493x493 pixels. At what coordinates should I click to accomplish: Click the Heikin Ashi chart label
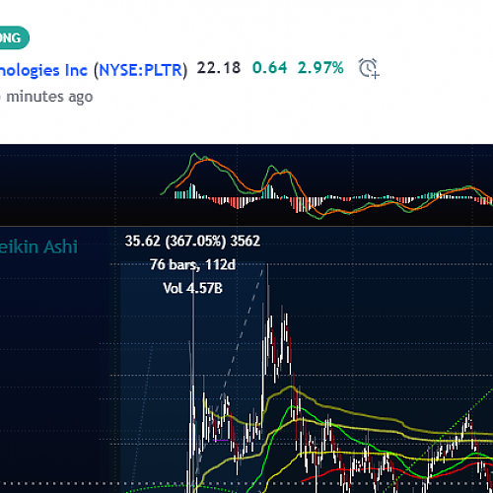pos(38,246)
